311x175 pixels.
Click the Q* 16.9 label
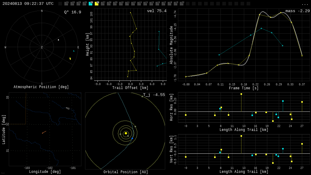pos(73,12)
